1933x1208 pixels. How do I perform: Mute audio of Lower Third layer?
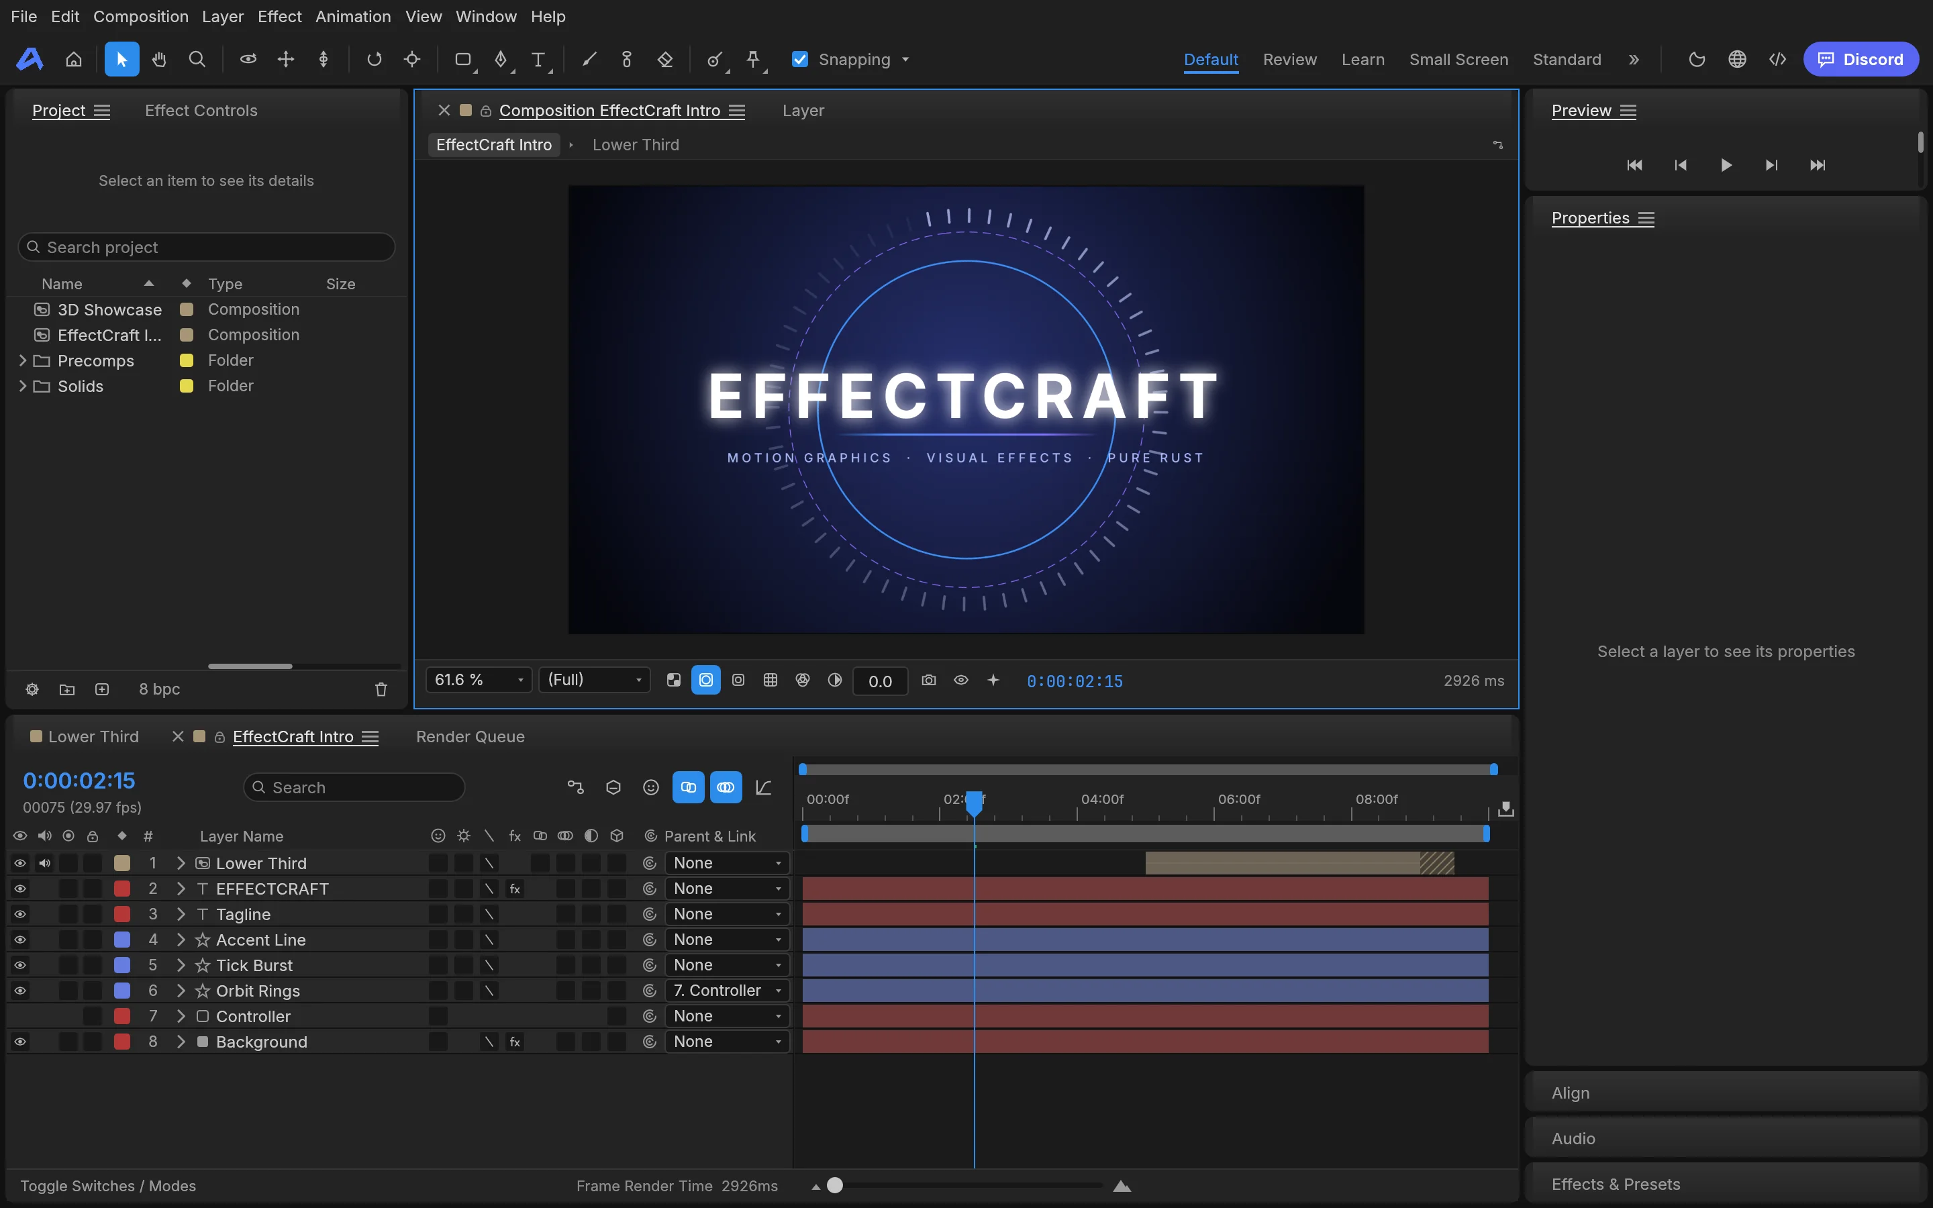45,863
